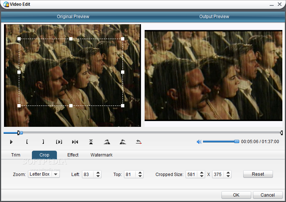Click the top-right crop handle
The image size is (286, 202).
(x=123, y=39)
